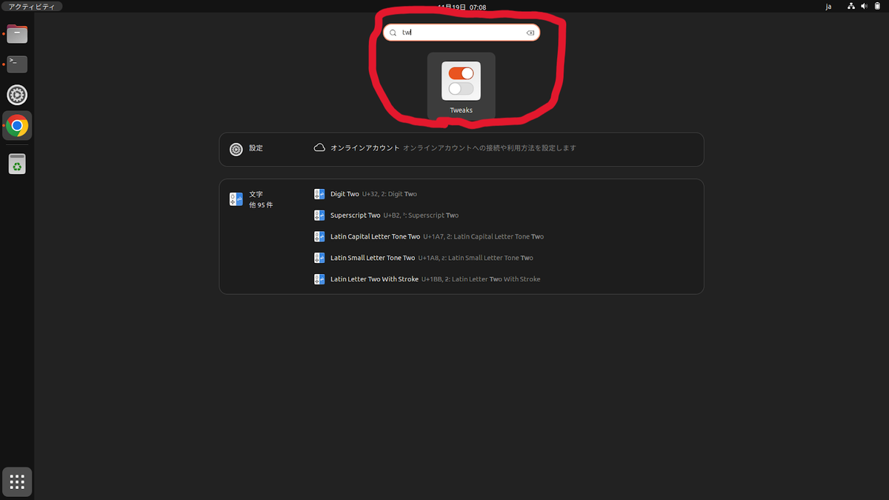Open the Trash from the dock
The height and width of the screenshot is (500, 889).
point(17,164)
